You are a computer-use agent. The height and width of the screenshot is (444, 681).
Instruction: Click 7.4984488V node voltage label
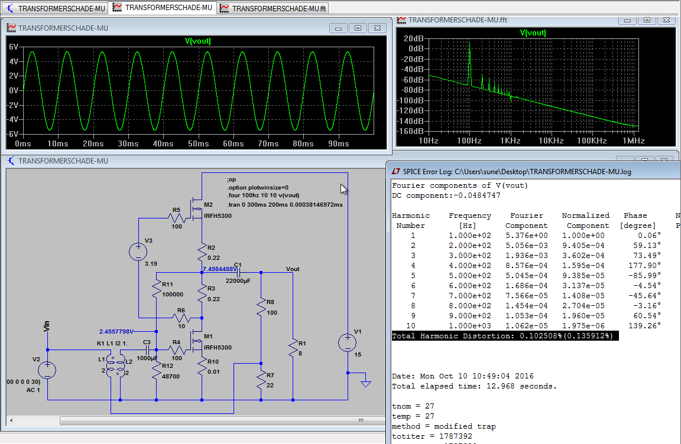[x=220, y=269]
